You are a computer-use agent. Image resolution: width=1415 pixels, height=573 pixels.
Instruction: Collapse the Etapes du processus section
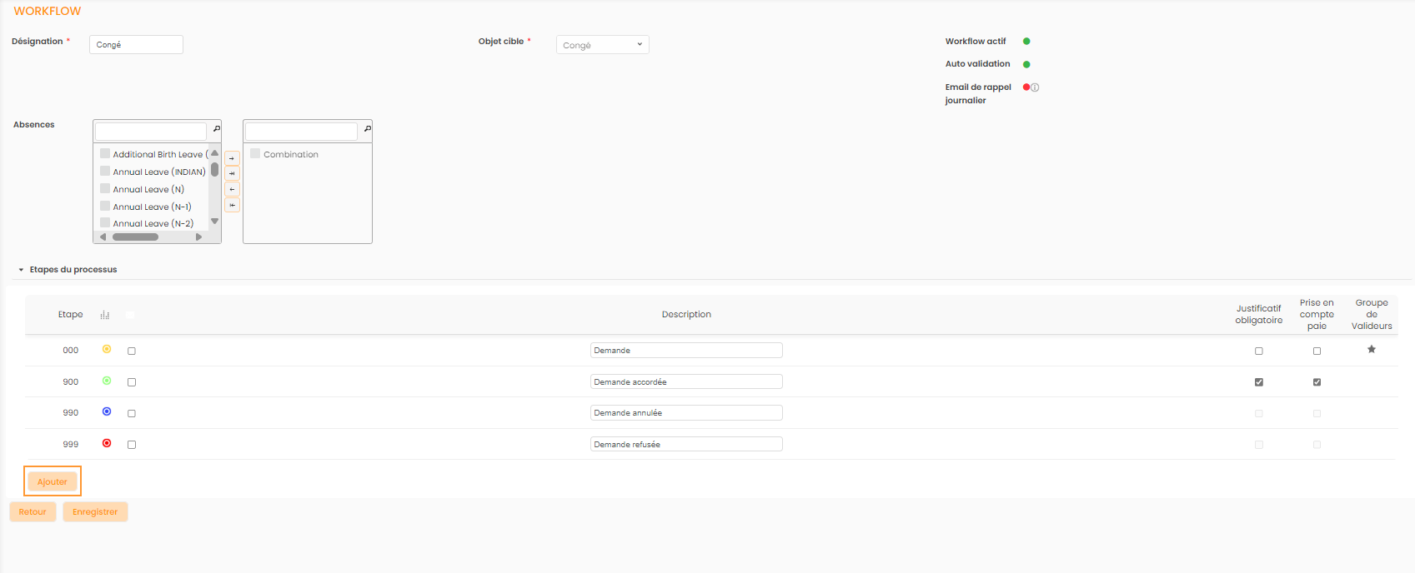(21, 270)
